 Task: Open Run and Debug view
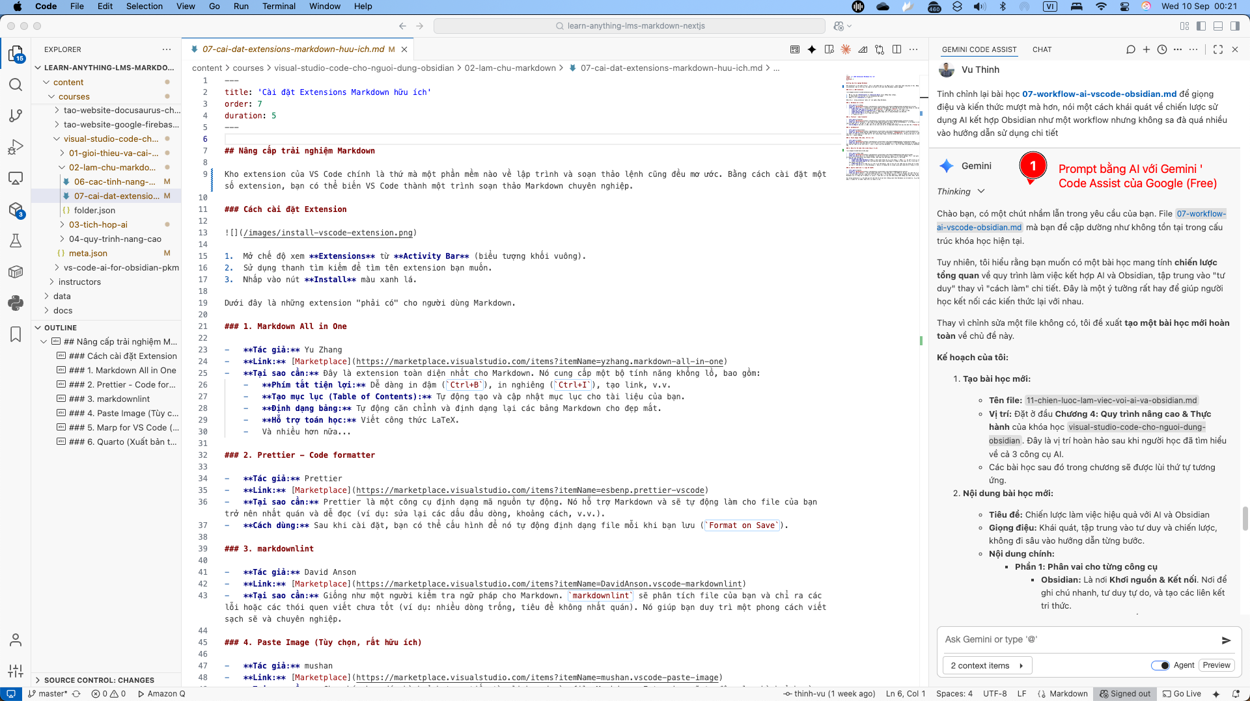click(x=16, y=147)
